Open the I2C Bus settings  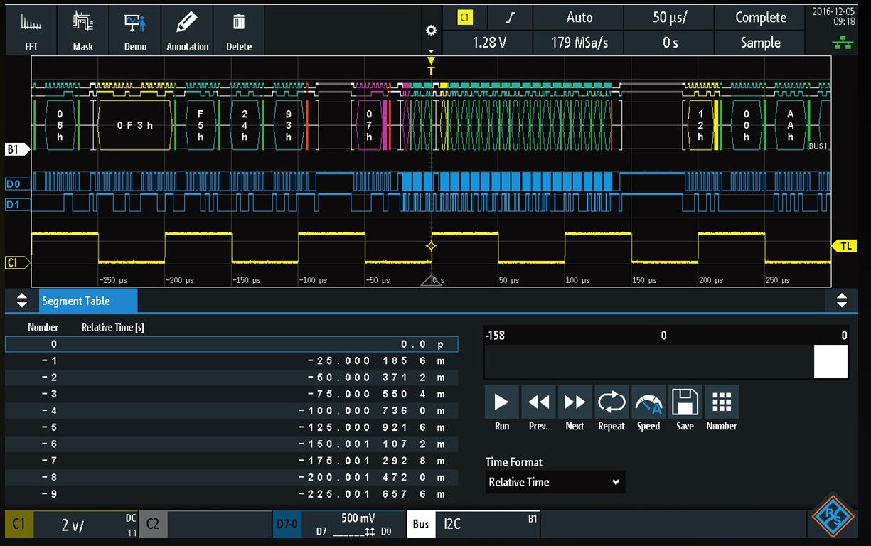(473, 525)
